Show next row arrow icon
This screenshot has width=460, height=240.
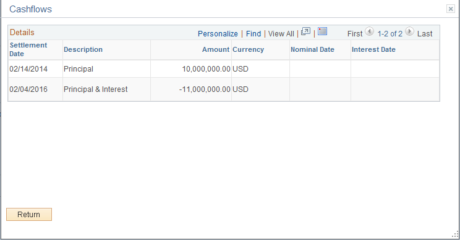pyautogui.click(x=409, y=31)
